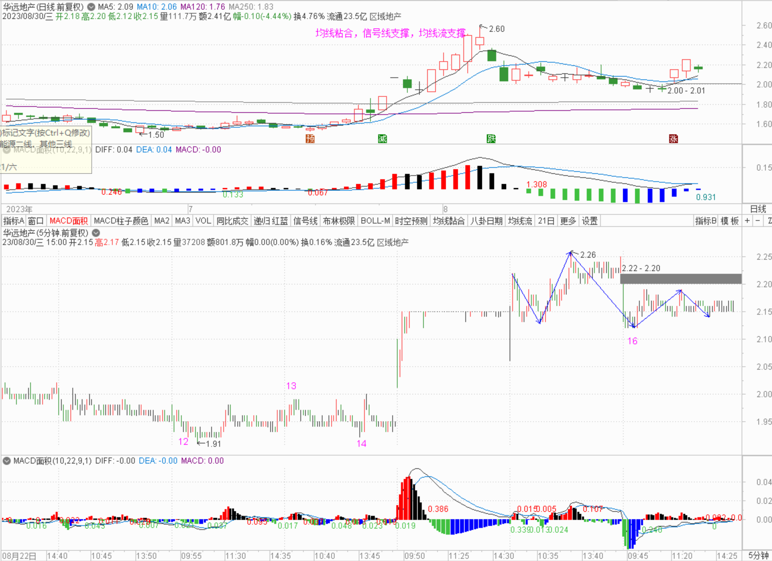
Task: Click the 2.22 - 2.20 range label
Action: coord(641,268)
